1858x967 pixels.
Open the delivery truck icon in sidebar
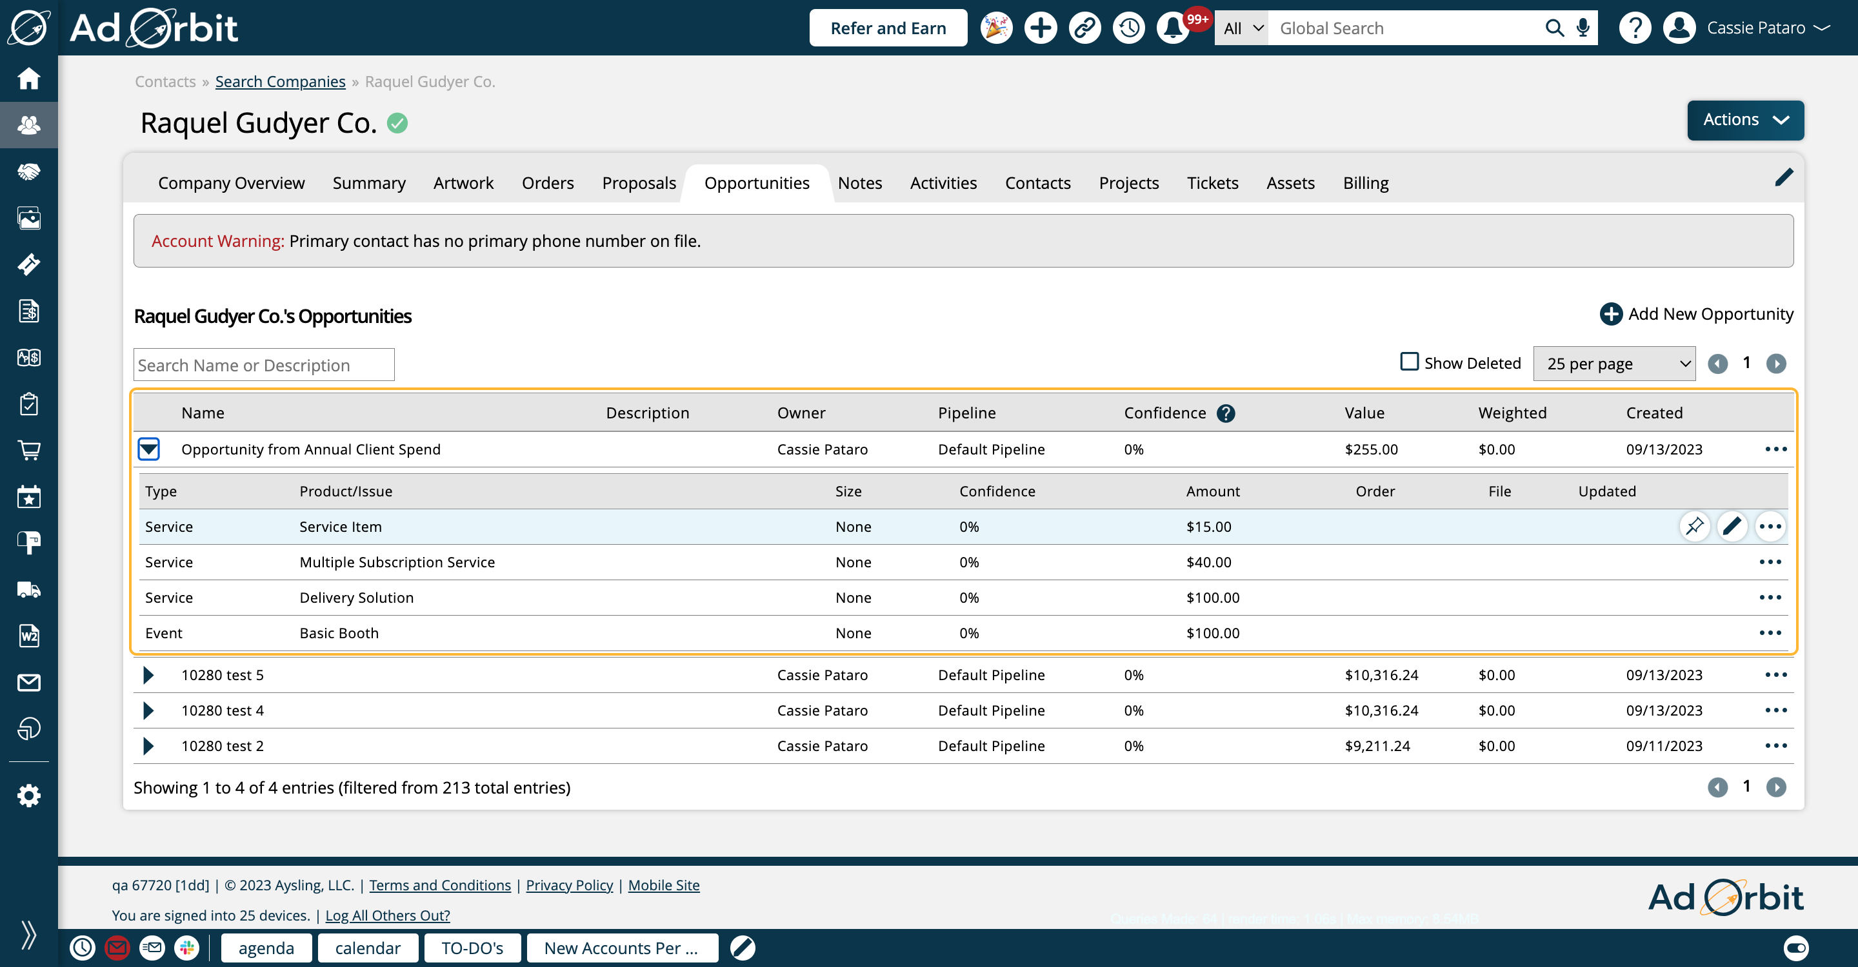pos(29,589)
